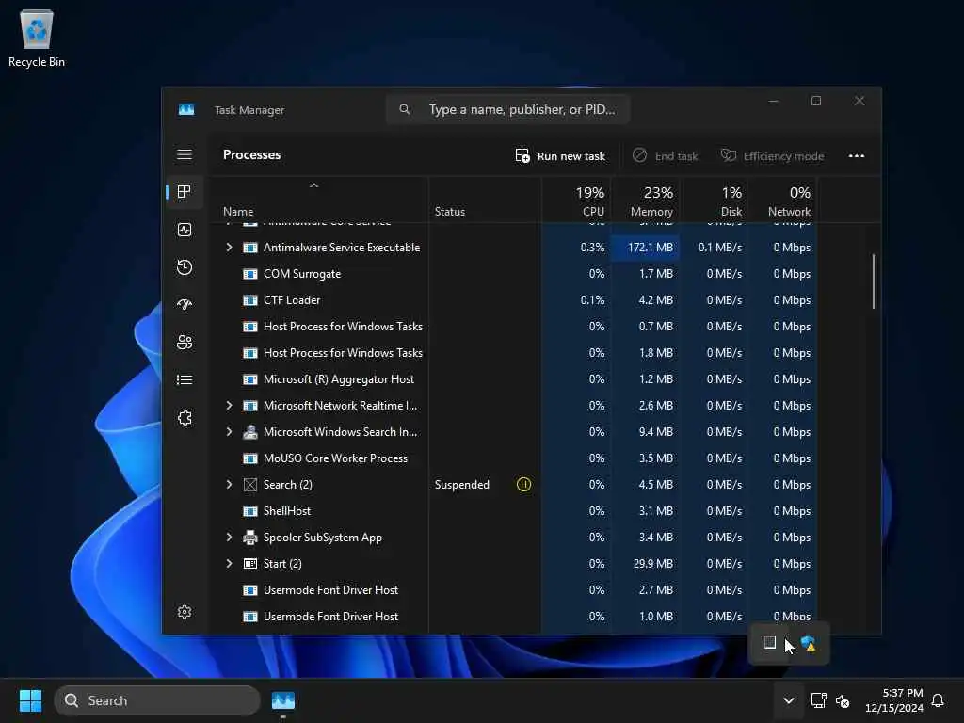The height and width of the screenshot is (723, 964).
Task: Open Task Manager Settings gear icon
Action: pyautogui.click(x=185, y=612)
